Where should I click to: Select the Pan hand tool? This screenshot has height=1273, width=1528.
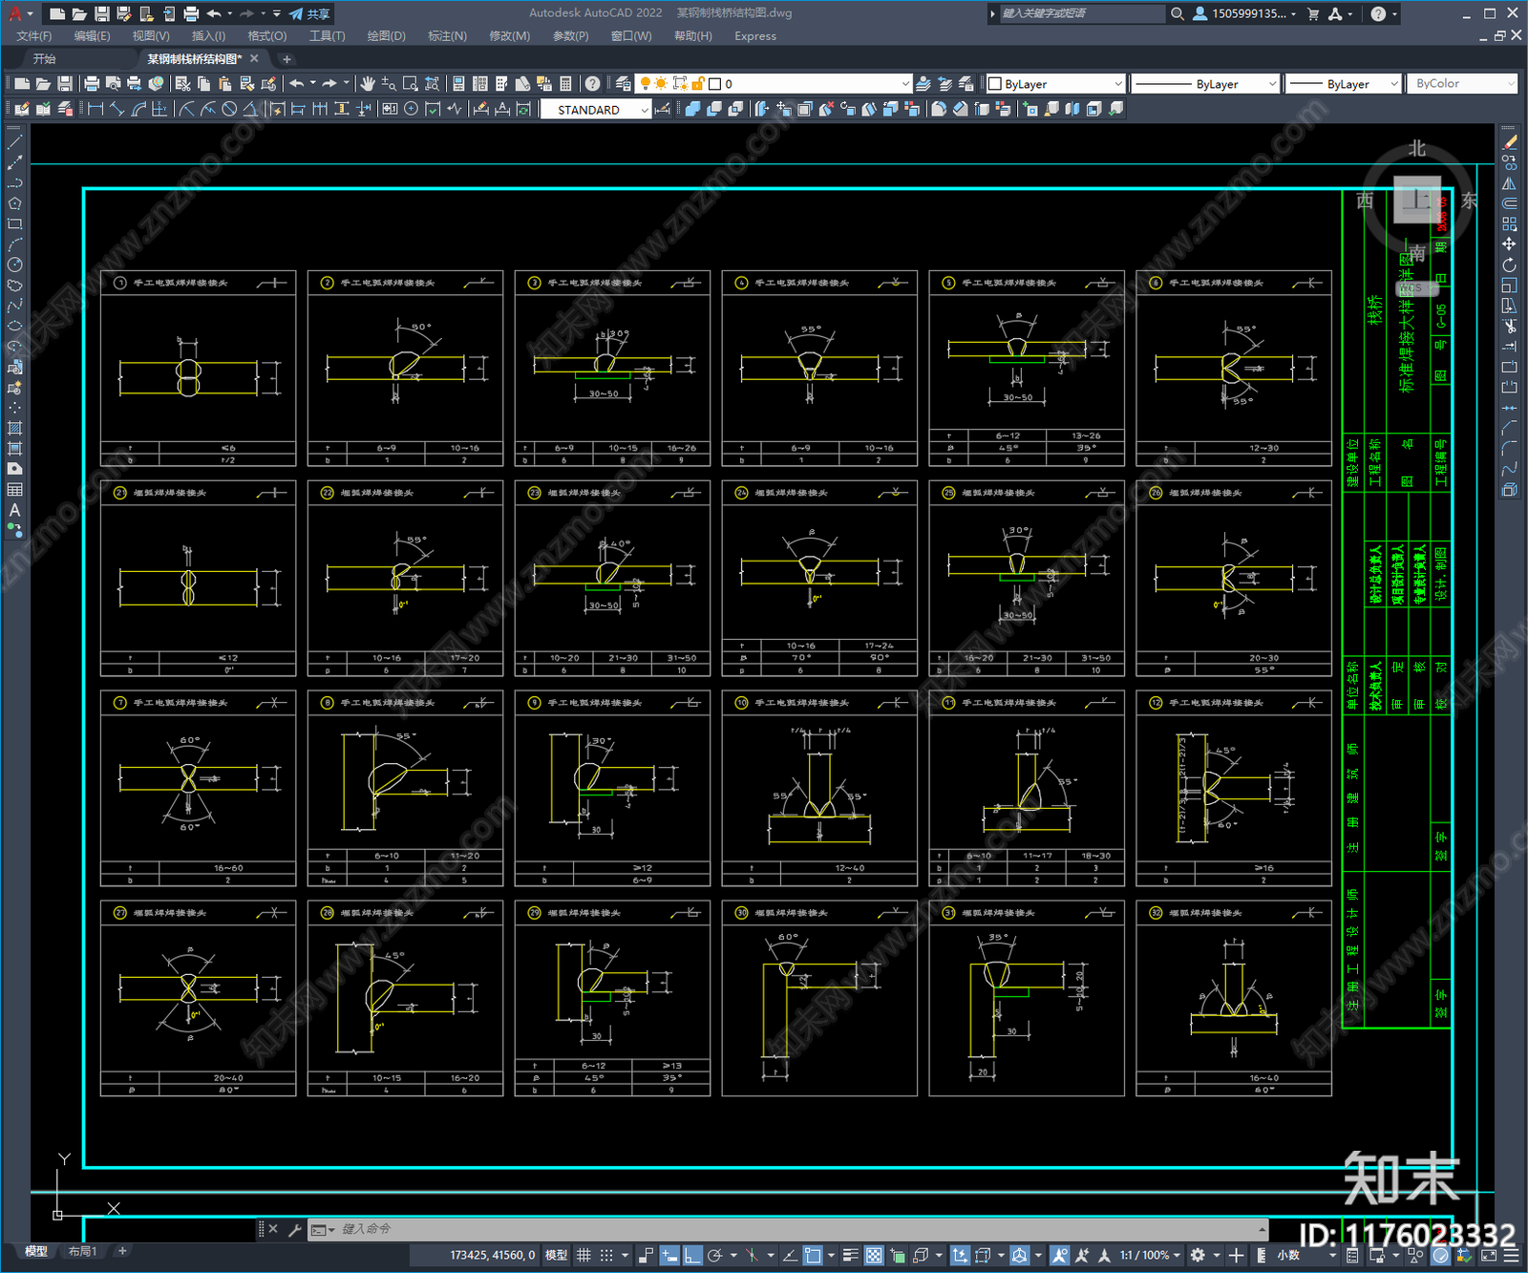368,84
